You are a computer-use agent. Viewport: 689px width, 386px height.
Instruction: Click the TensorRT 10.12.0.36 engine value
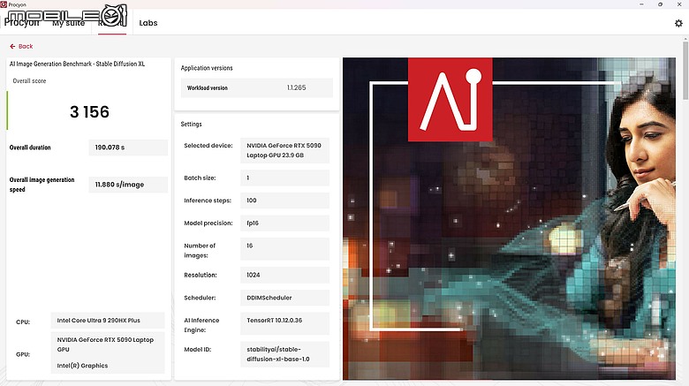284,323
